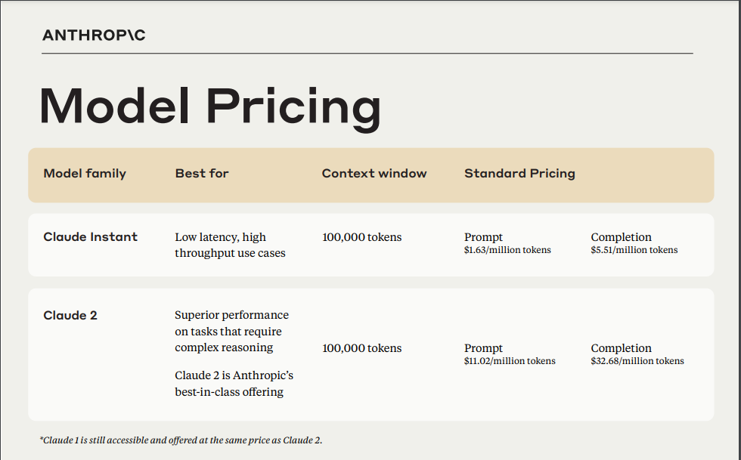Select the $32.68/million tokens completion price

tap(637, 361)
